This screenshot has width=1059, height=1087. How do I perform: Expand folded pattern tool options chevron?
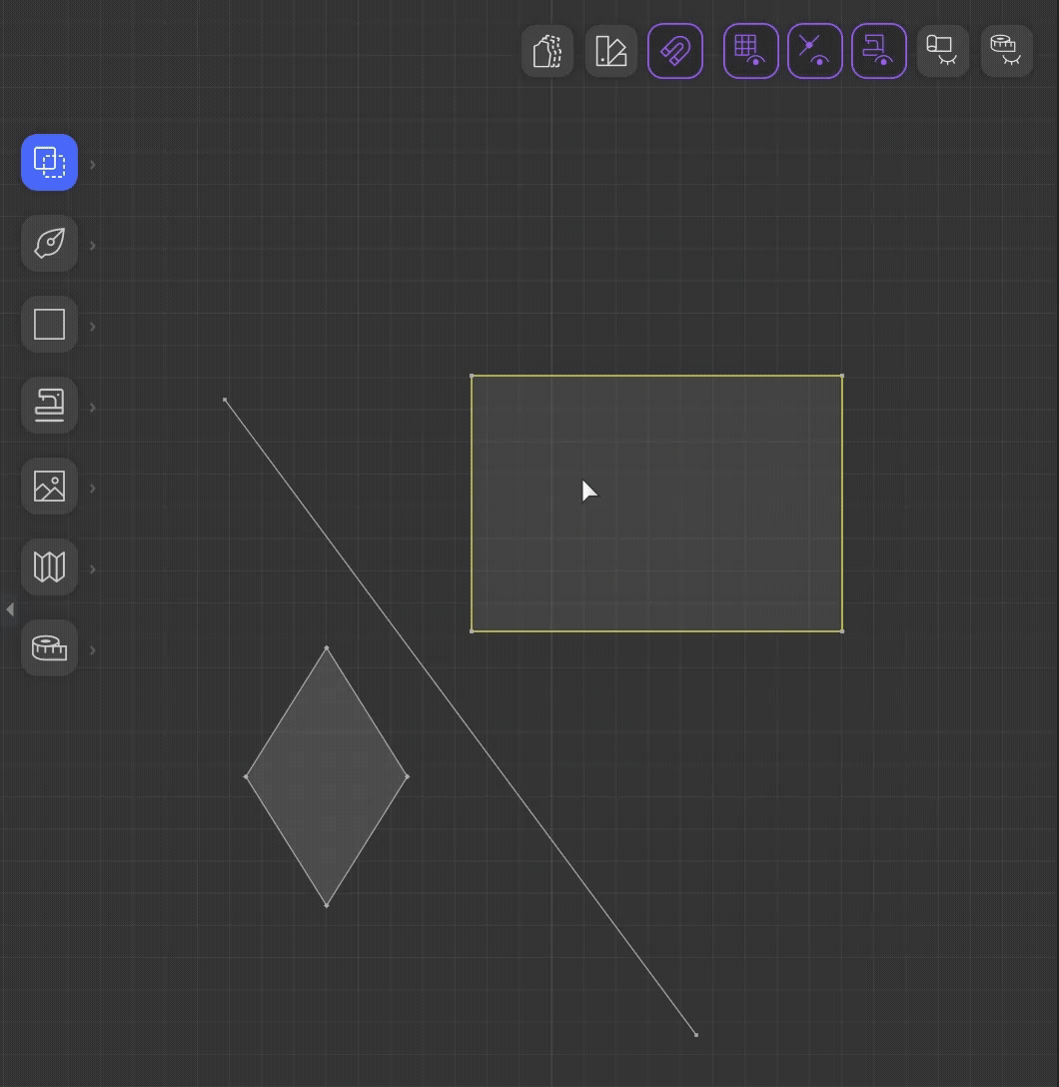tap(92, 569)
